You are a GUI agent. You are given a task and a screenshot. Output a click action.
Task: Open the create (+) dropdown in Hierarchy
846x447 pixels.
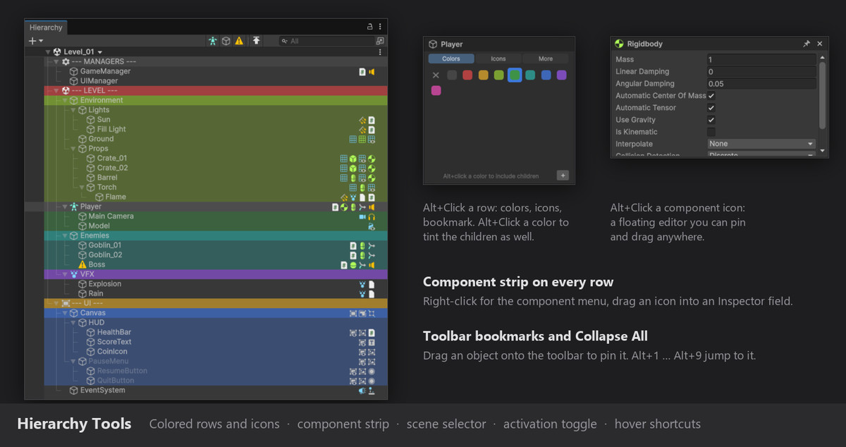35,41
